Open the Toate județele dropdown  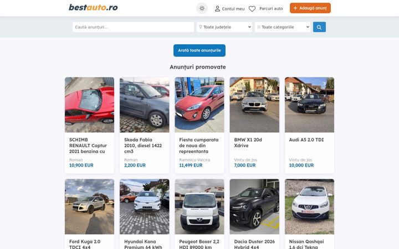click(x=224, y=27)
